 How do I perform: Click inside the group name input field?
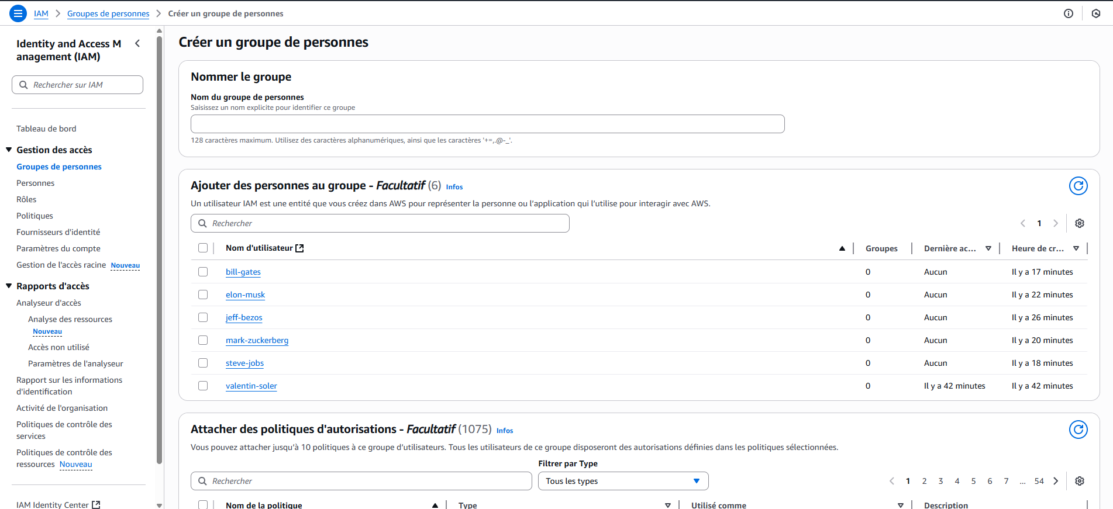[487, 124]
